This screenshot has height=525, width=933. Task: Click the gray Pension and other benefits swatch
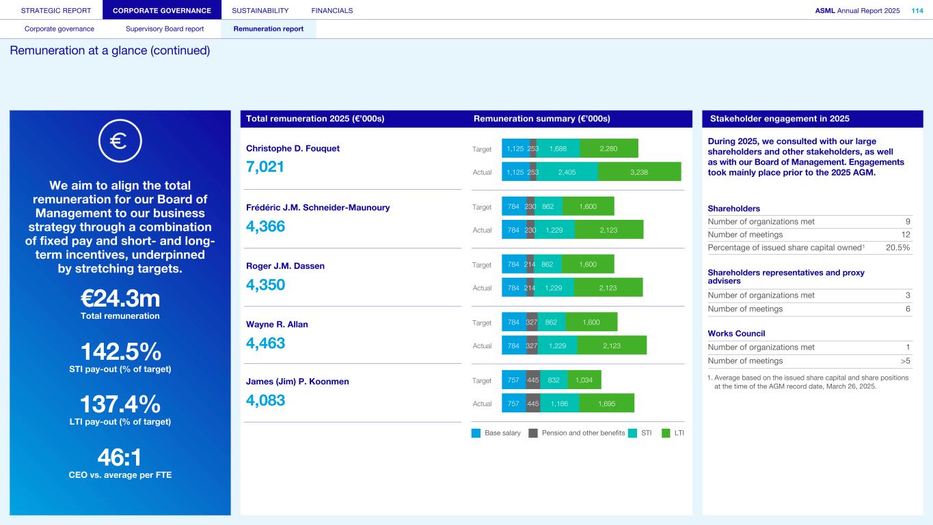[533, 433]
